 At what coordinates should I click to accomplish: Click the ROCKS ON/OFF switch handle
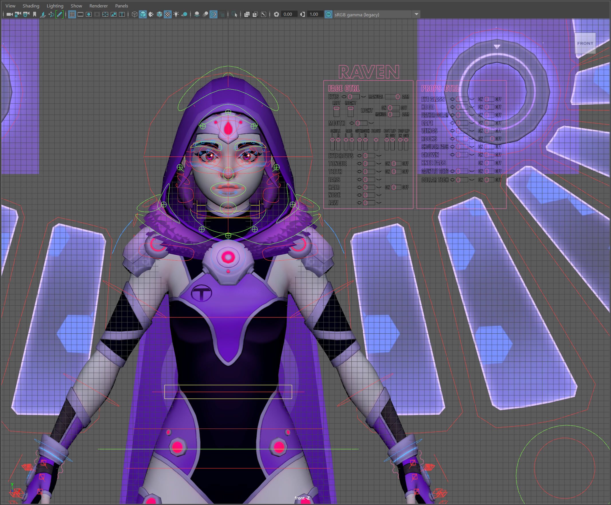[492, 139]
